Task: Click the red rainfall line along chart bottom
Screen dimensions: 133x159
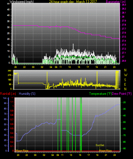Action: click(x=67, y=151)
